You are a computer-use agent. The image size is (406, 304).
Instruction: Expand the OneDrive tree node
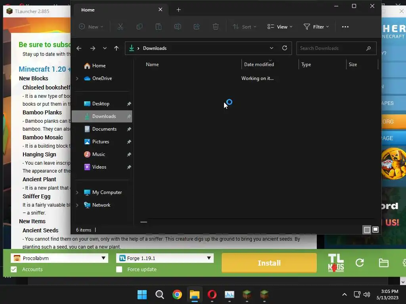[77, 78]
